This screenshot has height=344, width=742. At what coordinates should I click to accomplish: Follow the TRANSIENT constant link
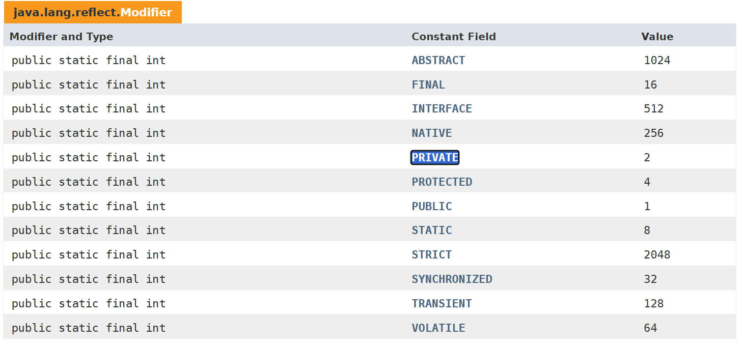tap(442, 303)
